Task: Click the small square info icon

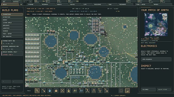Action: click(121, 91)
